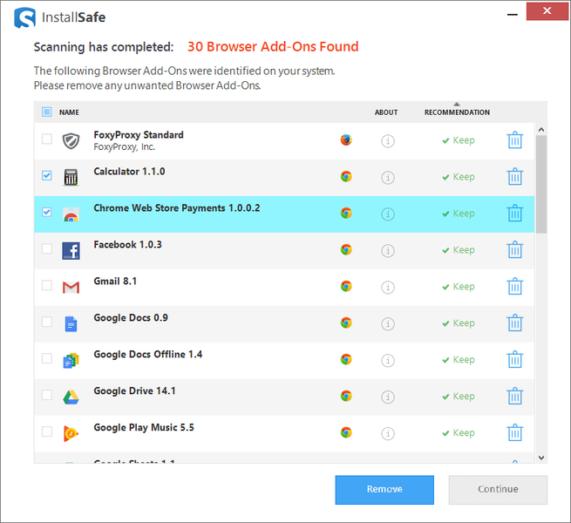Open About info for Google Drive 14.1
Image resolution: width=571 pixels, height=523 pixels.
click(388, 397)
